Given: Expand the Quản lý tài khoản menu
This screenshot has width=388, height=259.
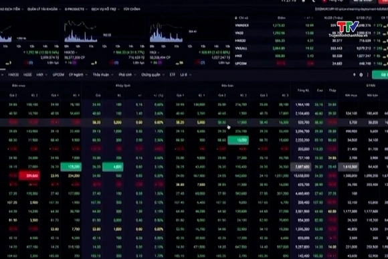Looking at the screenshot, I should coord(44,9).
